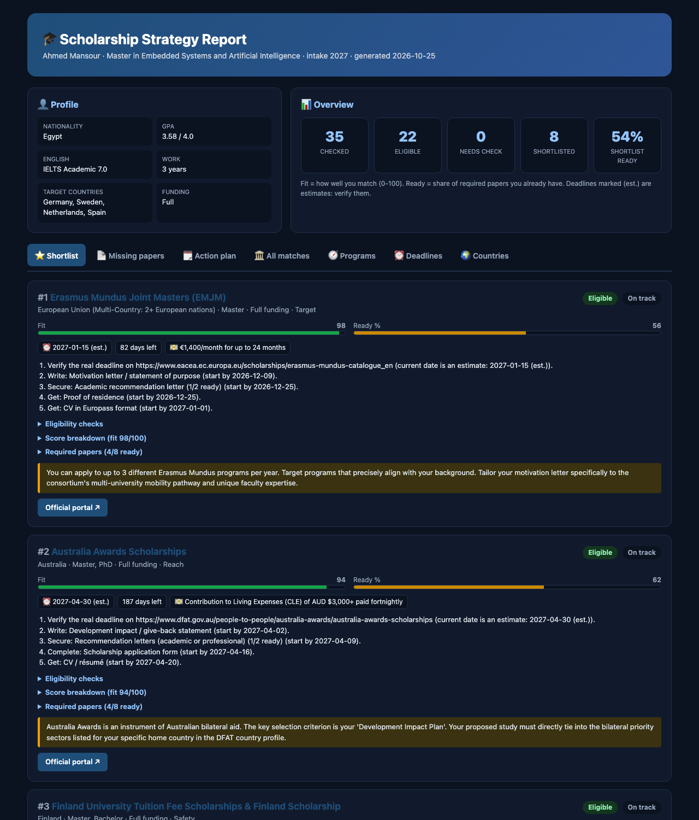Open Finland University Tuition Fee Scholarships title
This screenshot has width=699, height=820.
point(196,806)
